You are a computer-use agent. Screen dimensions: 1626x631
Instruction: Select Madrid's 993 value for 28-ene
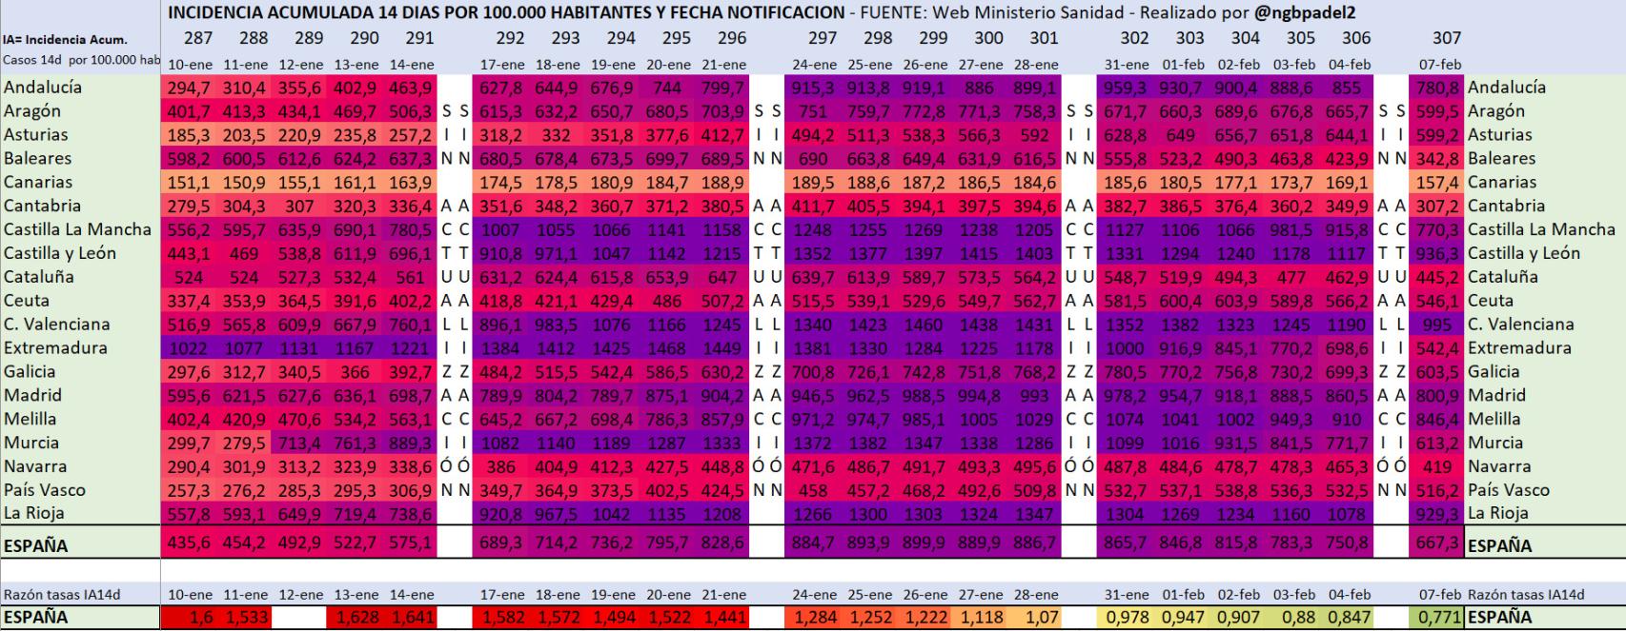(1036, 395)
